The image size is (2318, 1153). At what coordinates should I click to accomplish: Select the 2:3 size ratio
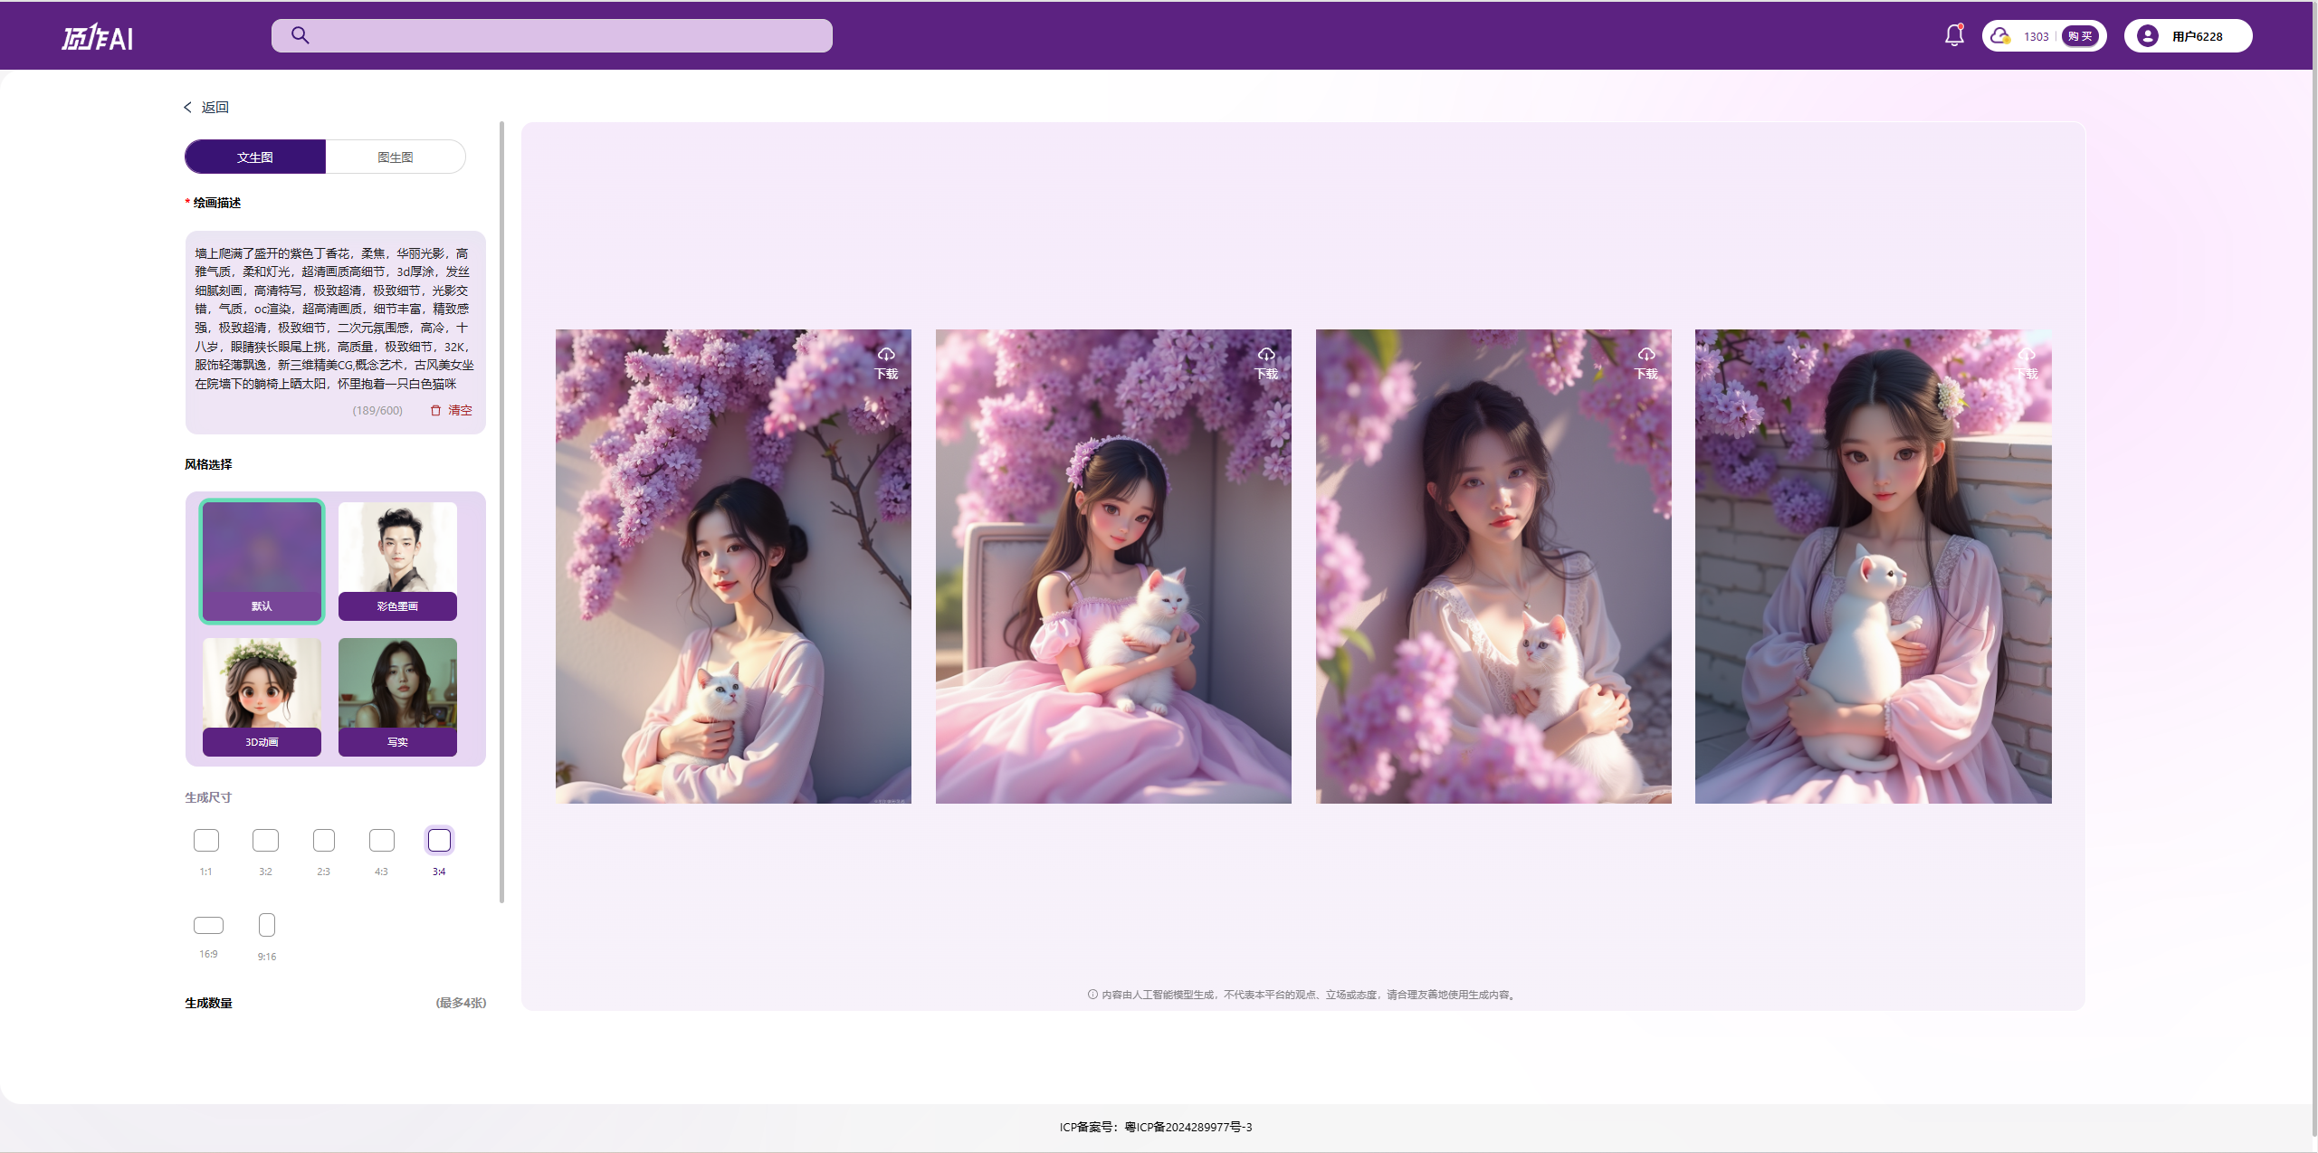[324, 841]
